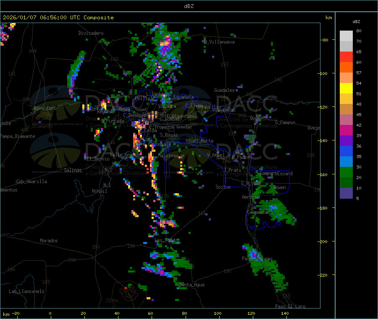378x319 pixels.
Task: Click the purple 36-39 dBZ legend swatch
Action: 346,141
